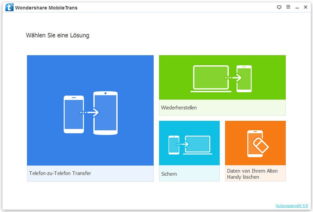Minimize the MobileTrans window
The width and height of the screenshot is (313, 212).
click(297, 7)
